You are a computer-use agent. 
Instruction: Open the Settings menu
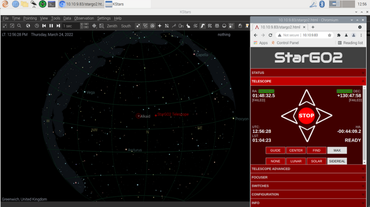click(x=104, y=18)
